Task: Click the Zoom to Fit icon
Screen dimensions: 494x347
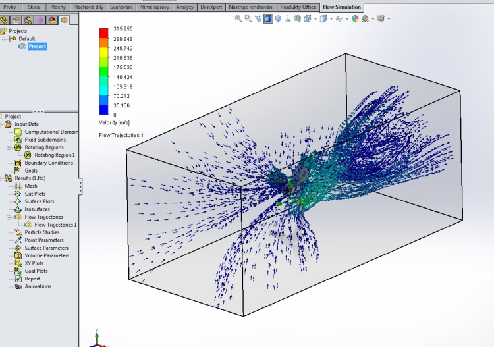Action: click(x=238, y=19)
